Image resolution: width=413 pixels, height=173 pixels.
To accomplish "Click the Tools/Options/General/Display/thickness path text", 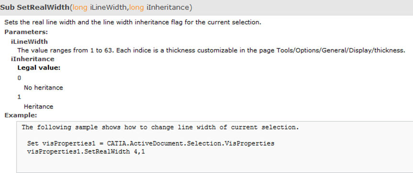I will pos(341,50).
